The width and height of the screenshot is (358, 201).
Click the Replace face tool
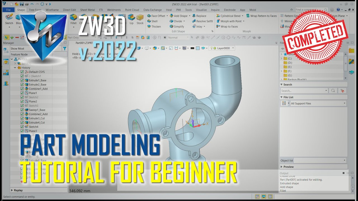pos(199,16)
